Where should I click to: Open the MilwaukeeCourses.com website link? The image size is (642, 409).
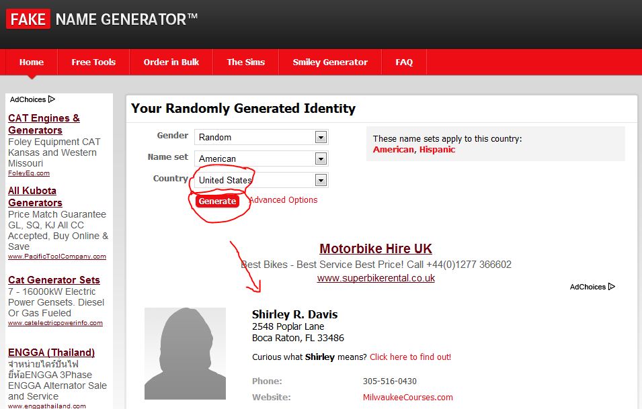coord(407,398)
